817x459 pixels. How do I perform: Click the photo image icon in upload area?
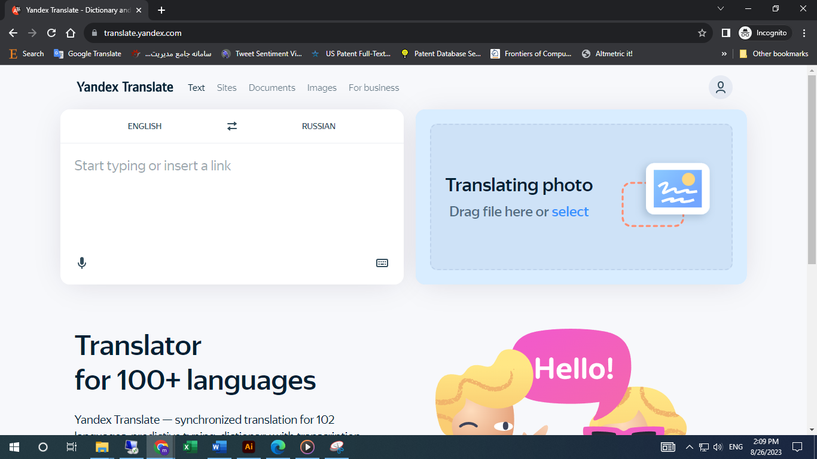tap(678, 188)
